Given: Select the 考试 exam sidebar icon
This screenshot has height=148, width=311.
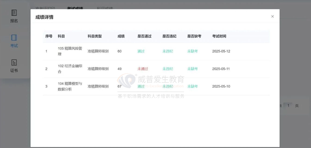Looking at the screenshot, I should [14, 41].
